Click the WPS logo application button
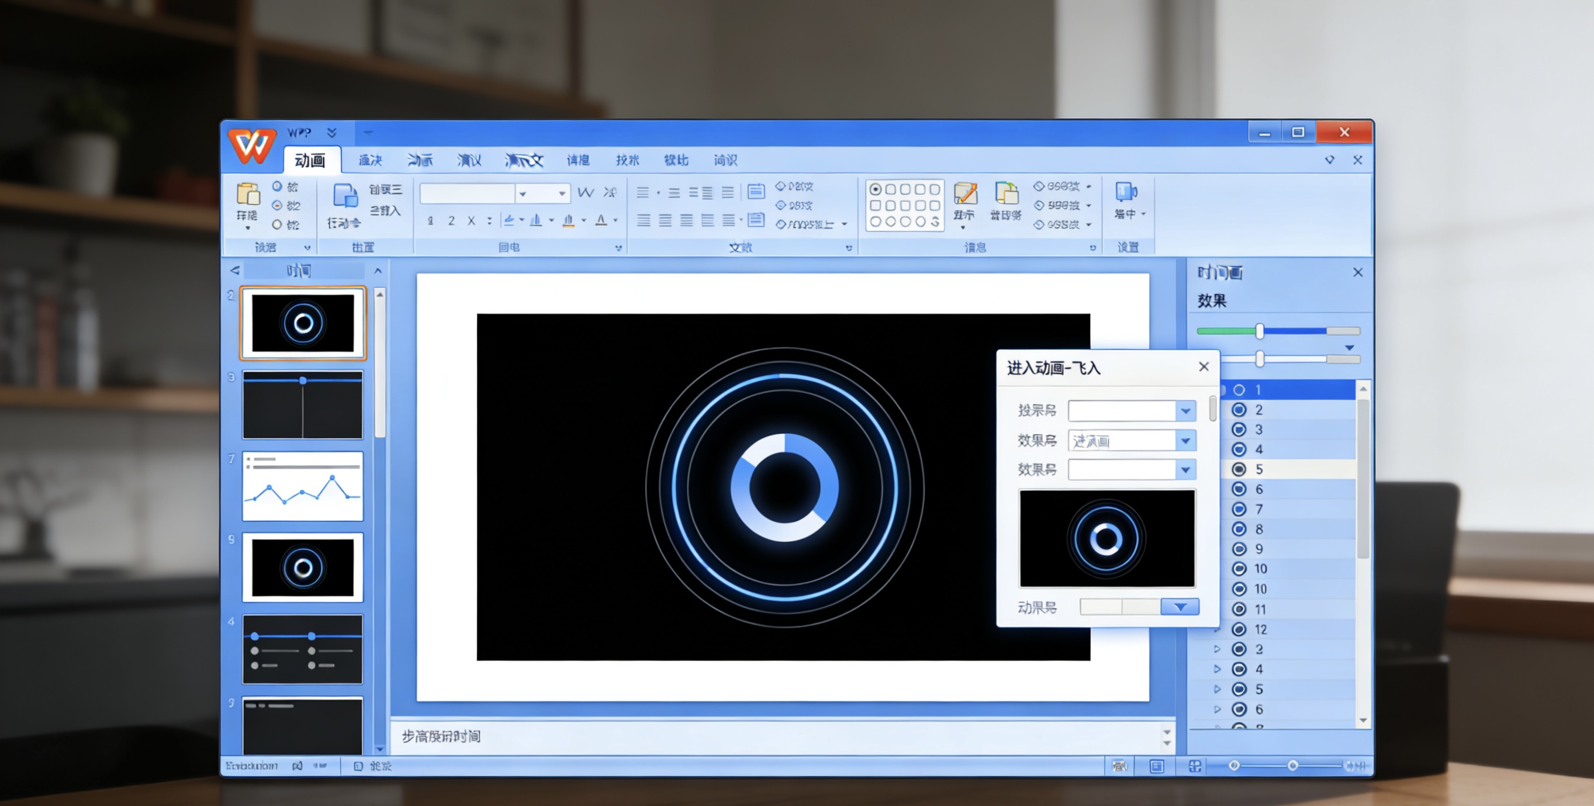 (x=251, y=146)
